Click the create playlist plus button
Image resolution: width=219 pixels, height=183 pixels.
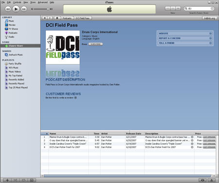coord(7,180)
